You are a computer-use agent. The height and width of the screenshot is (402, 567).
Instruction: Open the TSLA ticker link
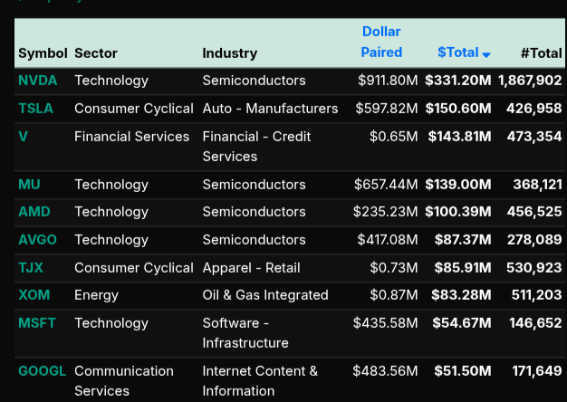[x=36, y=109]
